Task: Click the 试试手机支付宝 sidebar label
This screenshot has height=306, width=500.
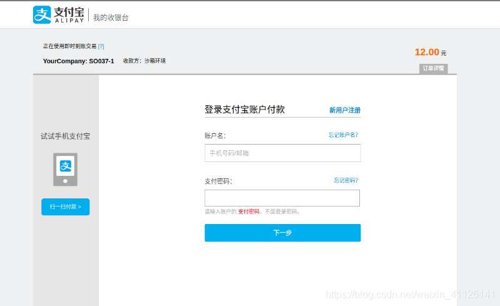Action: [x=66, y=136]
